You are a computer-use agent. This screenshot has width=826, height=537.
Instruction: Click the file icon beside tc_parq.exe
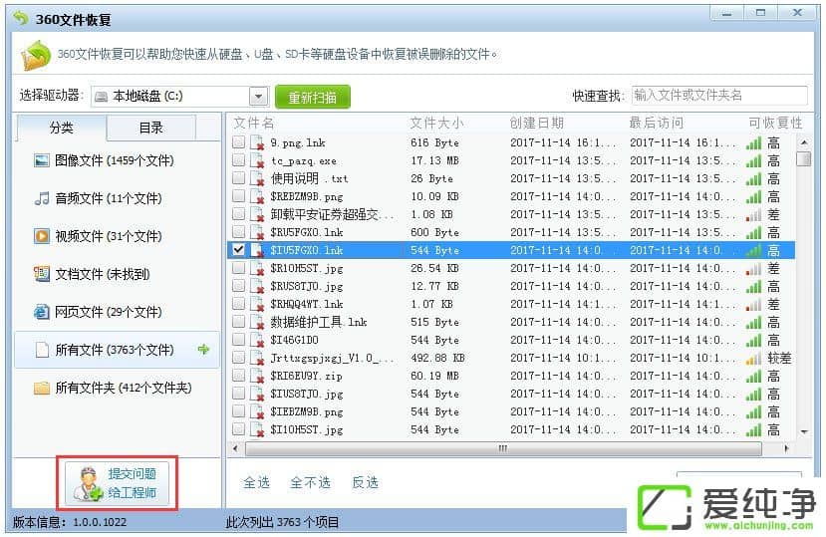click(x=257, y=161)
